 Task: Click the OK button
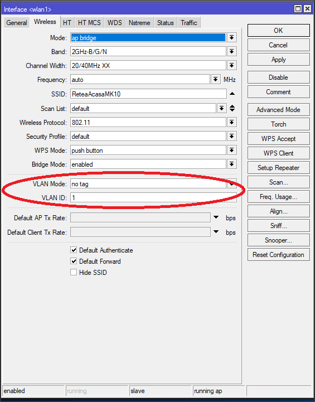pos(279,31)
